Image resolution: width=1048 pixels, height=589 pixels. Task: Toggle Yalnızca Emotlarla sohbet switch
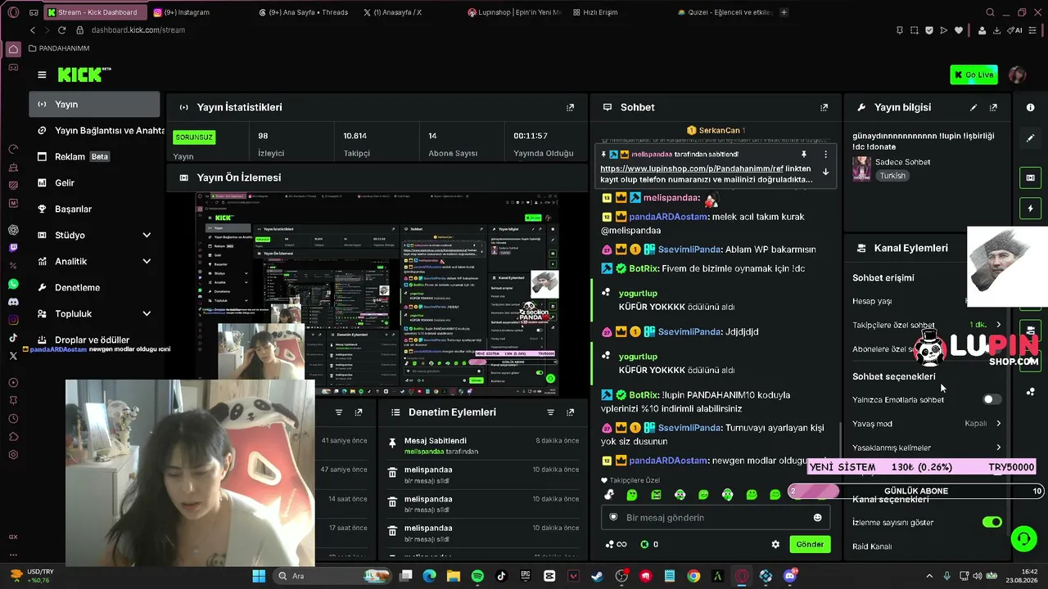tap(992, 399)
